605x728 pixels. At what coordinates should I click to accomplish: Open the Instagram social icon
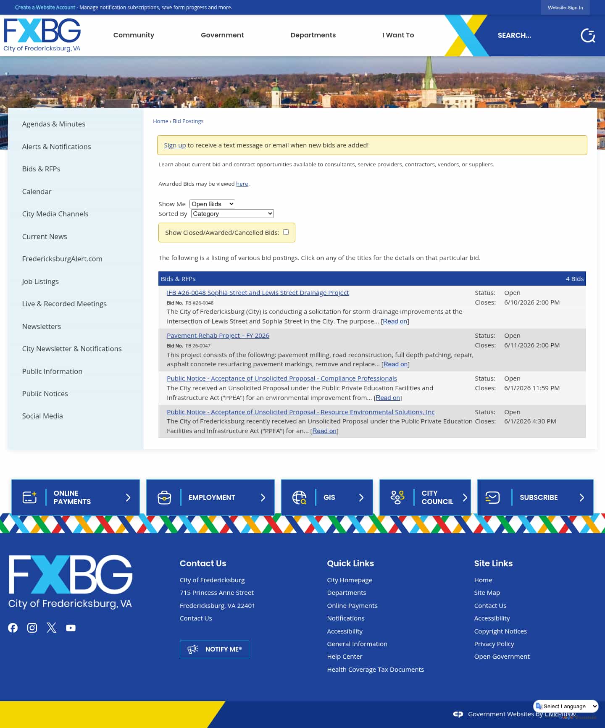32,628
